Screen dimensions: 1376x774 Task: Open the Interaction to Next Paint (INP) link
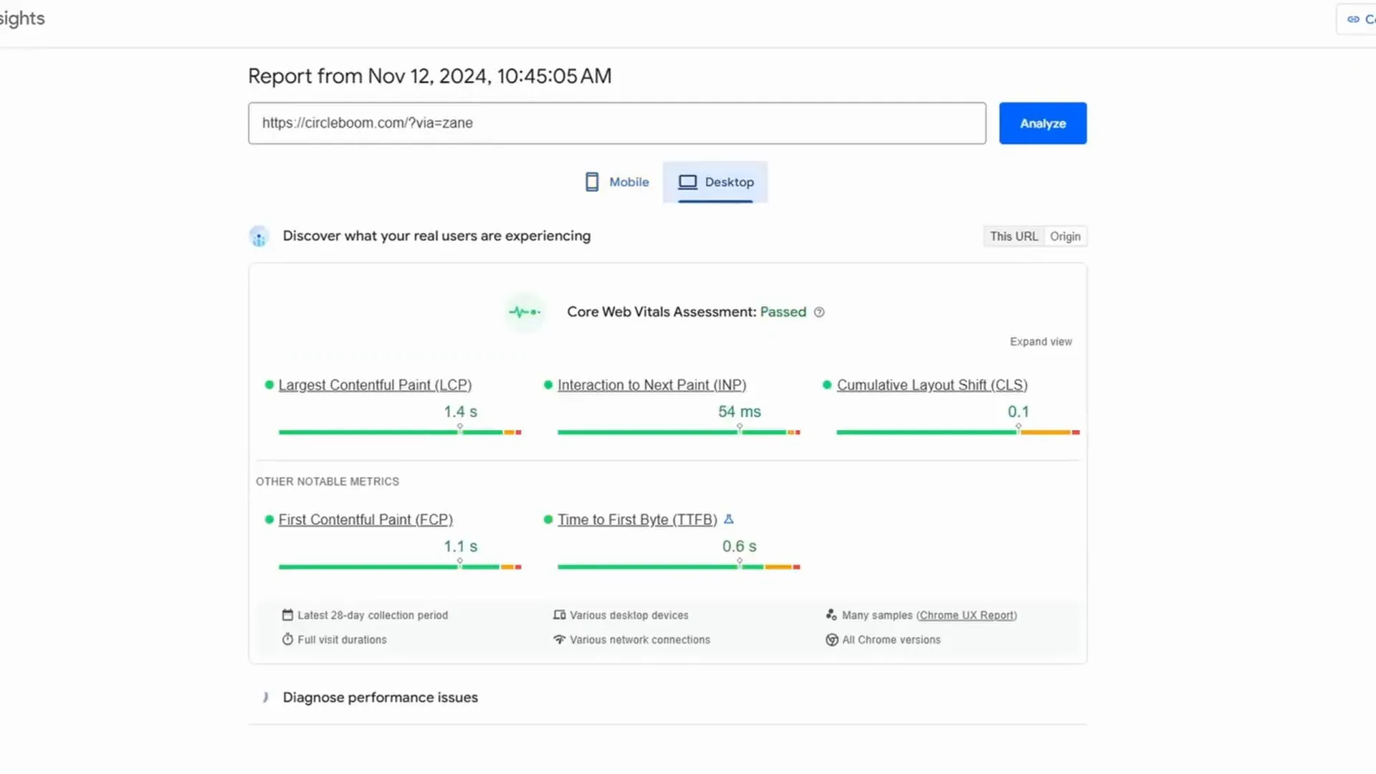tap(651, 386)
